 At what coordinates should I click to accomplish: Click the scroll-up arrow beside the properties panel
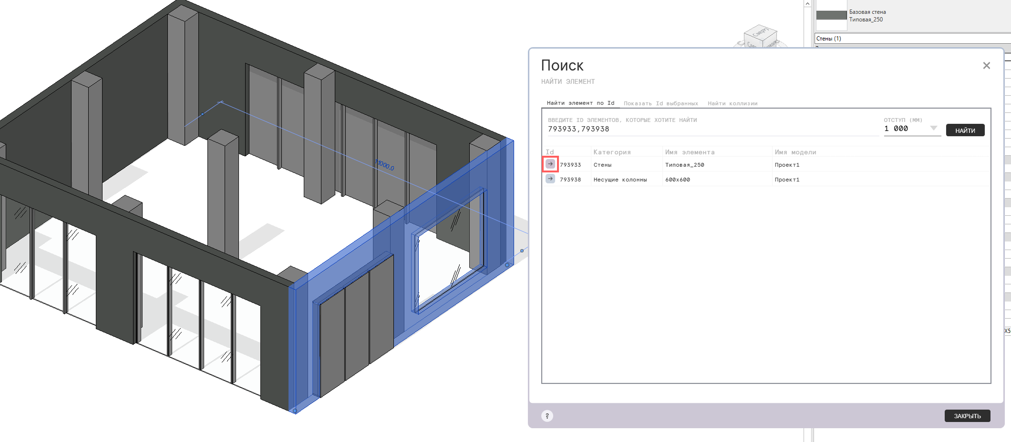point(807,4)
